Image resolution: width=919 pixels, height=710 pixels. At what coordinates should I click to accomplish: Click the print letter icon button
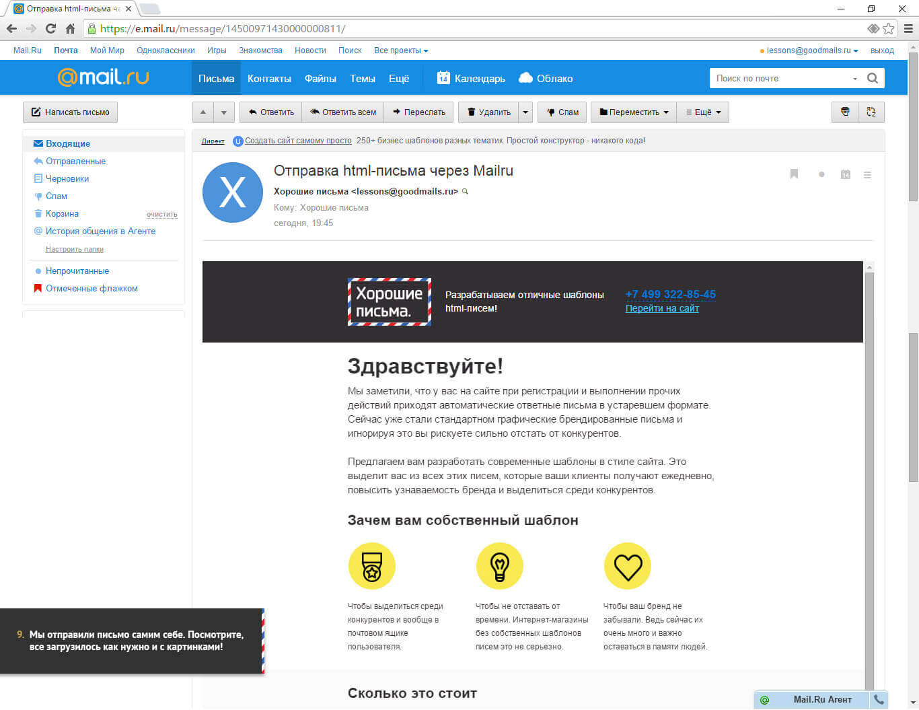pos(845,112)
